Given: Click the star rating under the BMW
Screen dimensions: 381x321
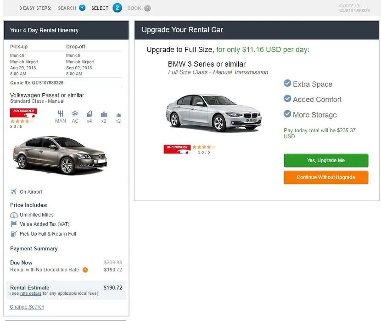Looking at the screenshot, I should coord(204,147).
